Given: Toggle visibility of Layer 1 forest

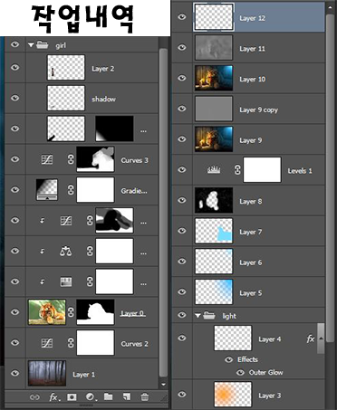Looking at the screenshot, I should click(x=14, y=373).
